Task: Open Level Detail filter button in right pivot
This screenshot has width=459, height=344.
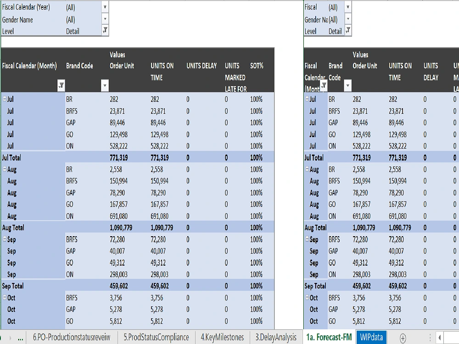Action: [348, 30]
